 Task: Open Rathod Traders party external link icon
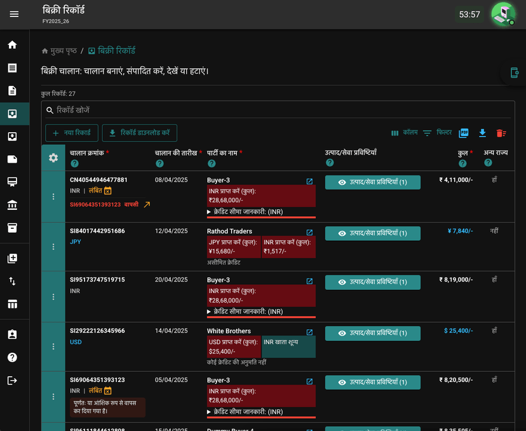309,232
